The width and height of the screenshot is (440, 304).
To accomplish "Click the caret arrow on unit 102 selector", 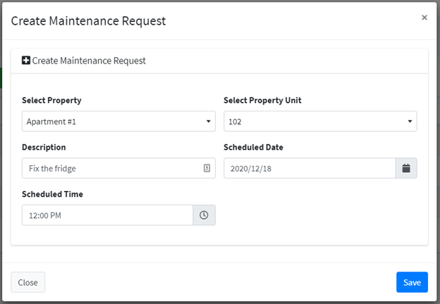I will (410, 121).
